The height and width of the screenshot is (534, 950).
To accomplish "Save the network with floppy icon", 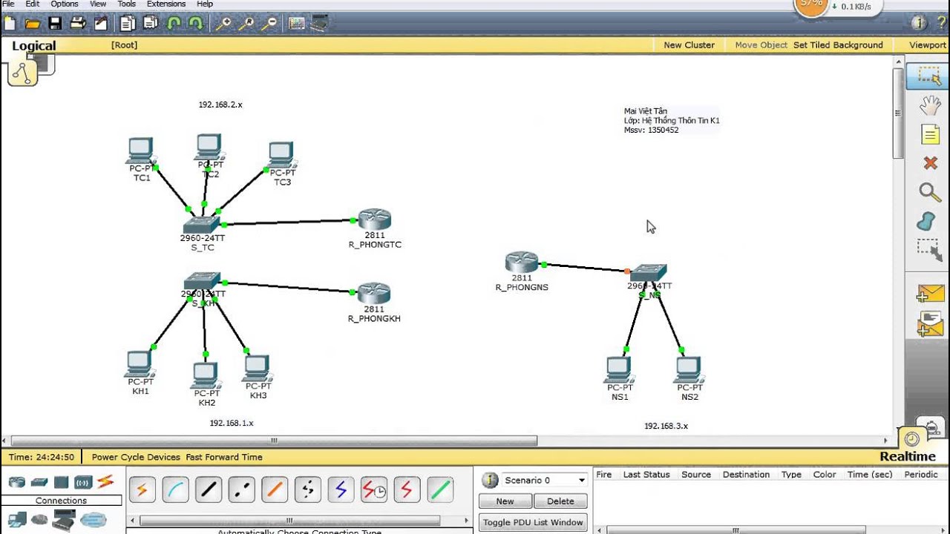I will (55, 24).
